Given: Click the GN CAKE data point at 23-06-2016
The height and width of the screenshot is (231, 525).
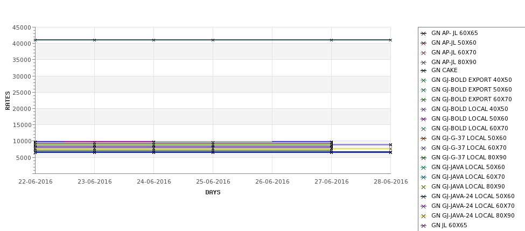Looking at the screenshot, I should pos(94,40).
